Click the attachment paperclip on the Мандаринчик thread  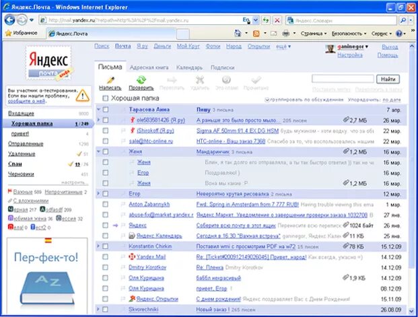click(346, 151)
